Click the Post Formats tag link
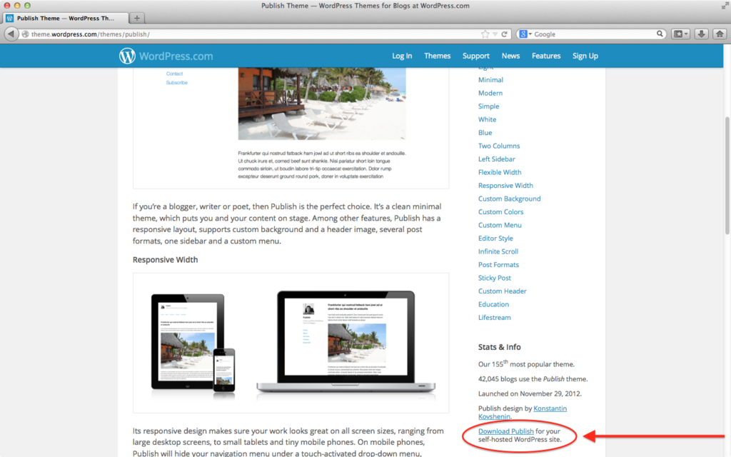 [498, 265]
